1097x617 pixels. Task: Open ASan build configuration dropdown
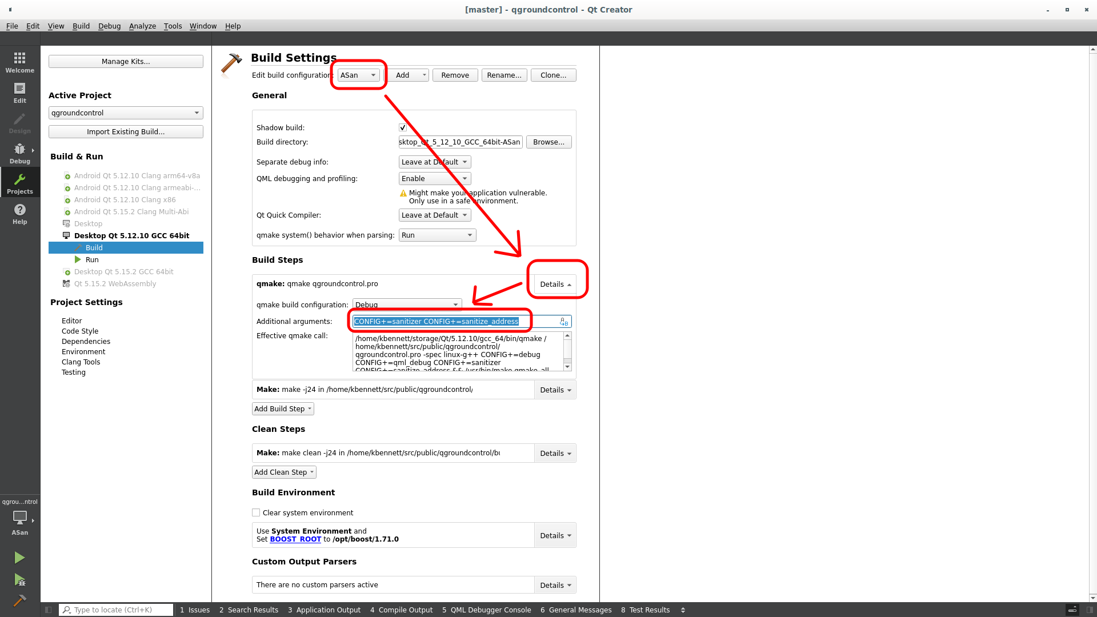point(358,75)
